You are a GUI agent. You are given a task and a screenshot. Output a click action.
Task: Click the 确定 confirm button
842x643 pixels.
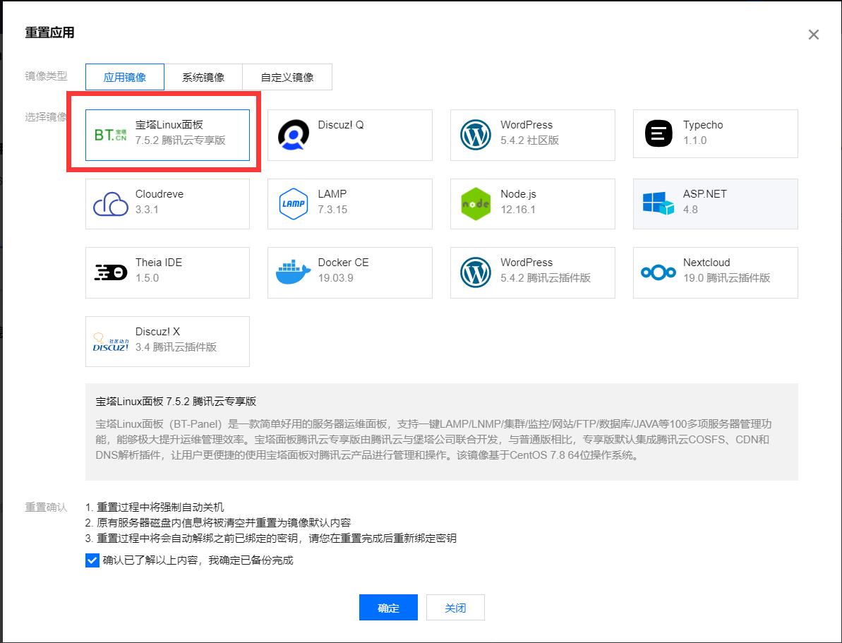[x=388, y=607]
